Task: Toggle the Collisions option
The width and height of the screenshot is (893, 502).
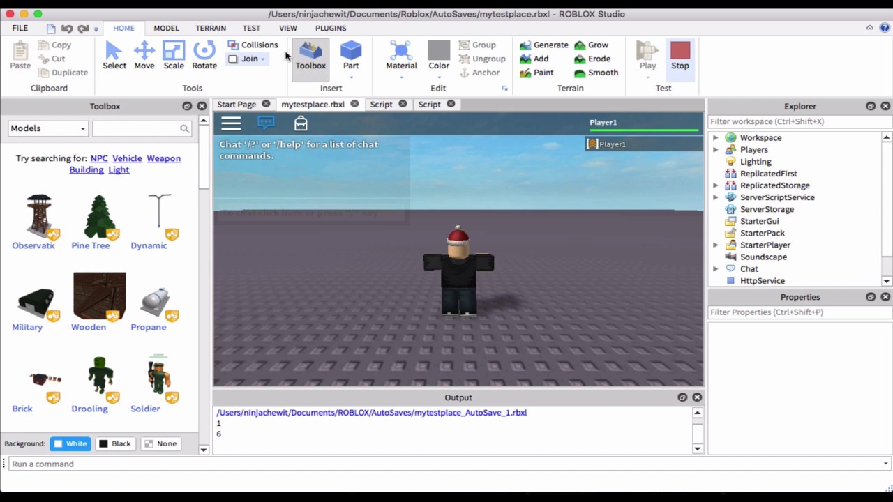Action: tap(253, 45)
